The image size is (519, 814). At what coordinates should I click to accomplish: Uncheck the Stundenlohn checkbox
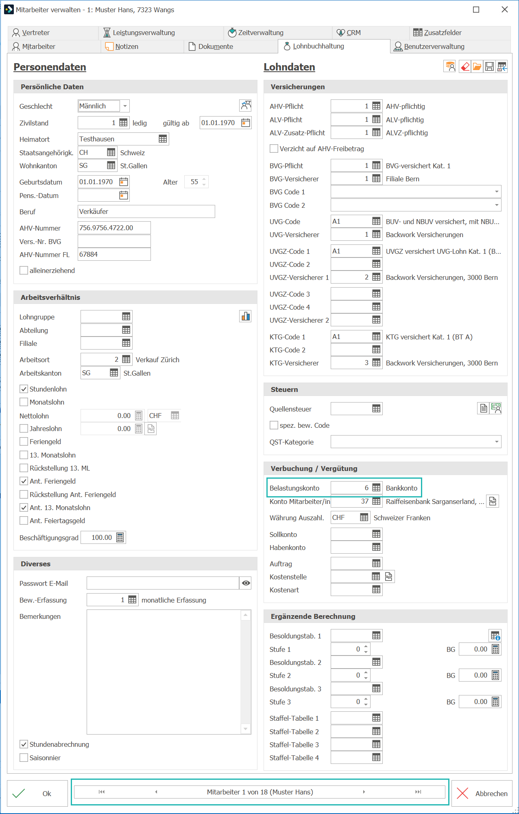click(24, 389)
